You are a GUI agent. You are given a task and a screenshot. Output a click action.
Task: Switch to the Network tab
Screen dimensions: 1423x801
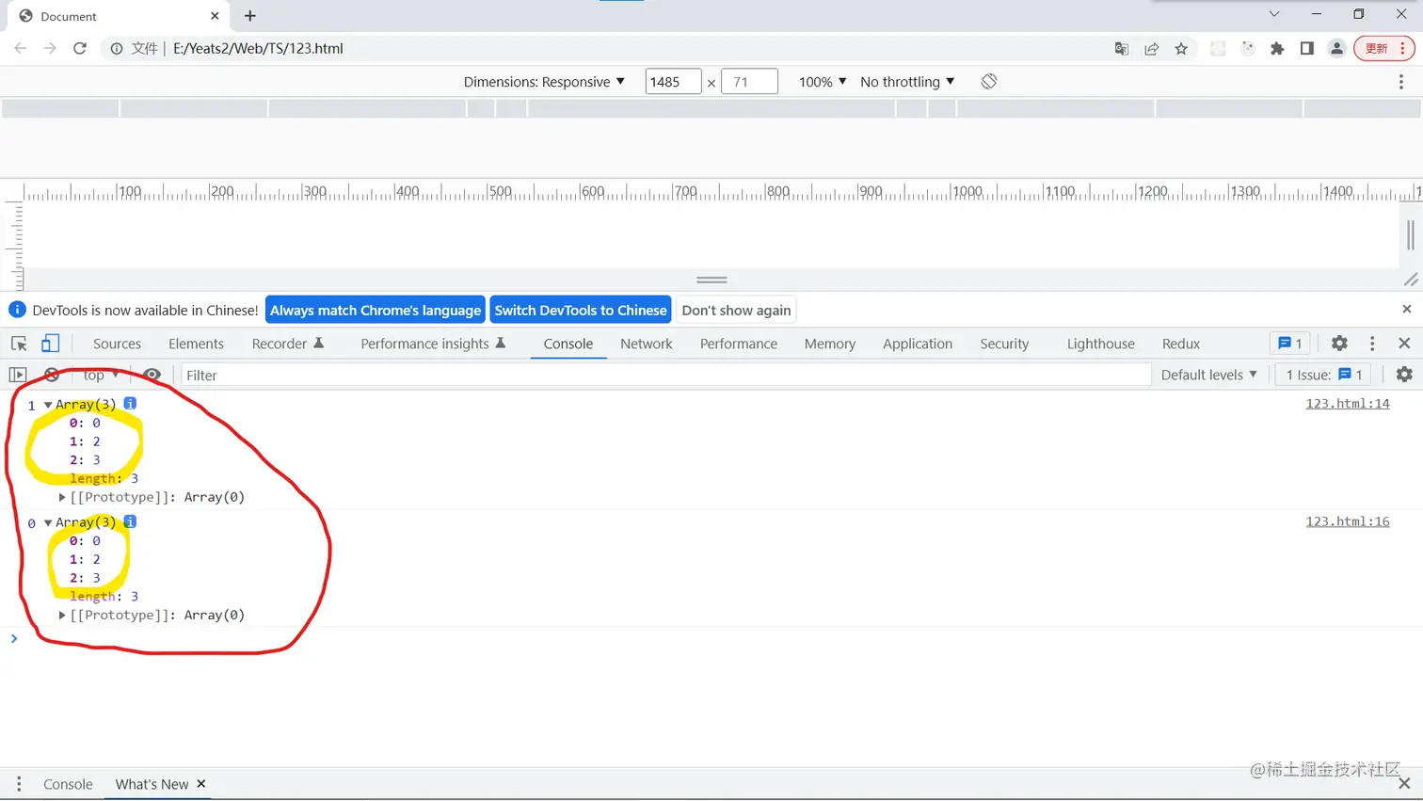point(646,344)
